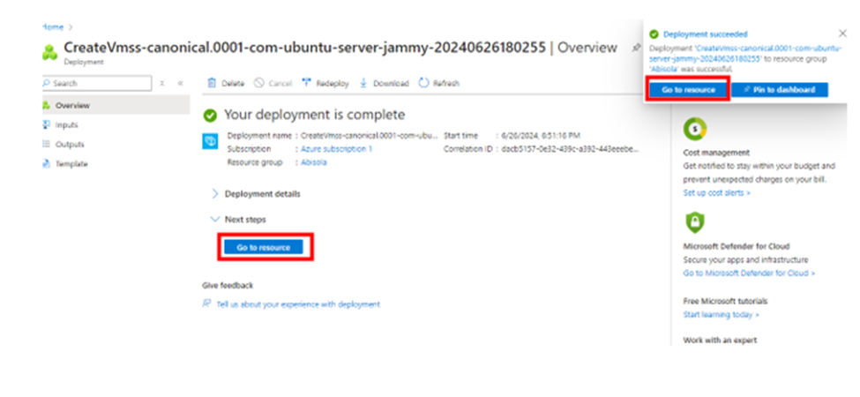Open Start learning today link
The image size is (860, 397).
[x=722, y=315]
